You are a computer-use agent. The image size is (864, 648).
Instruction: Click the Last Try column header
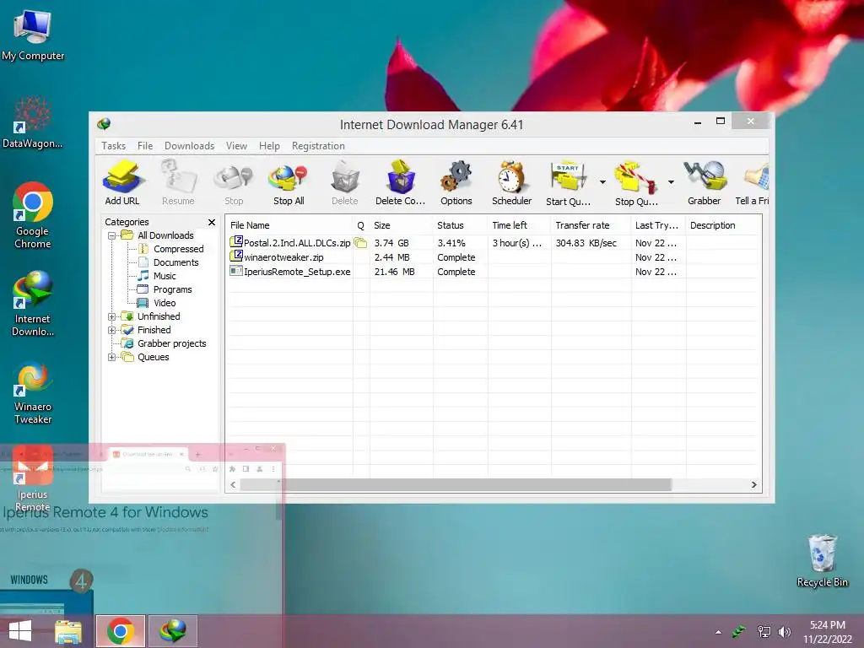click(658, 225)
